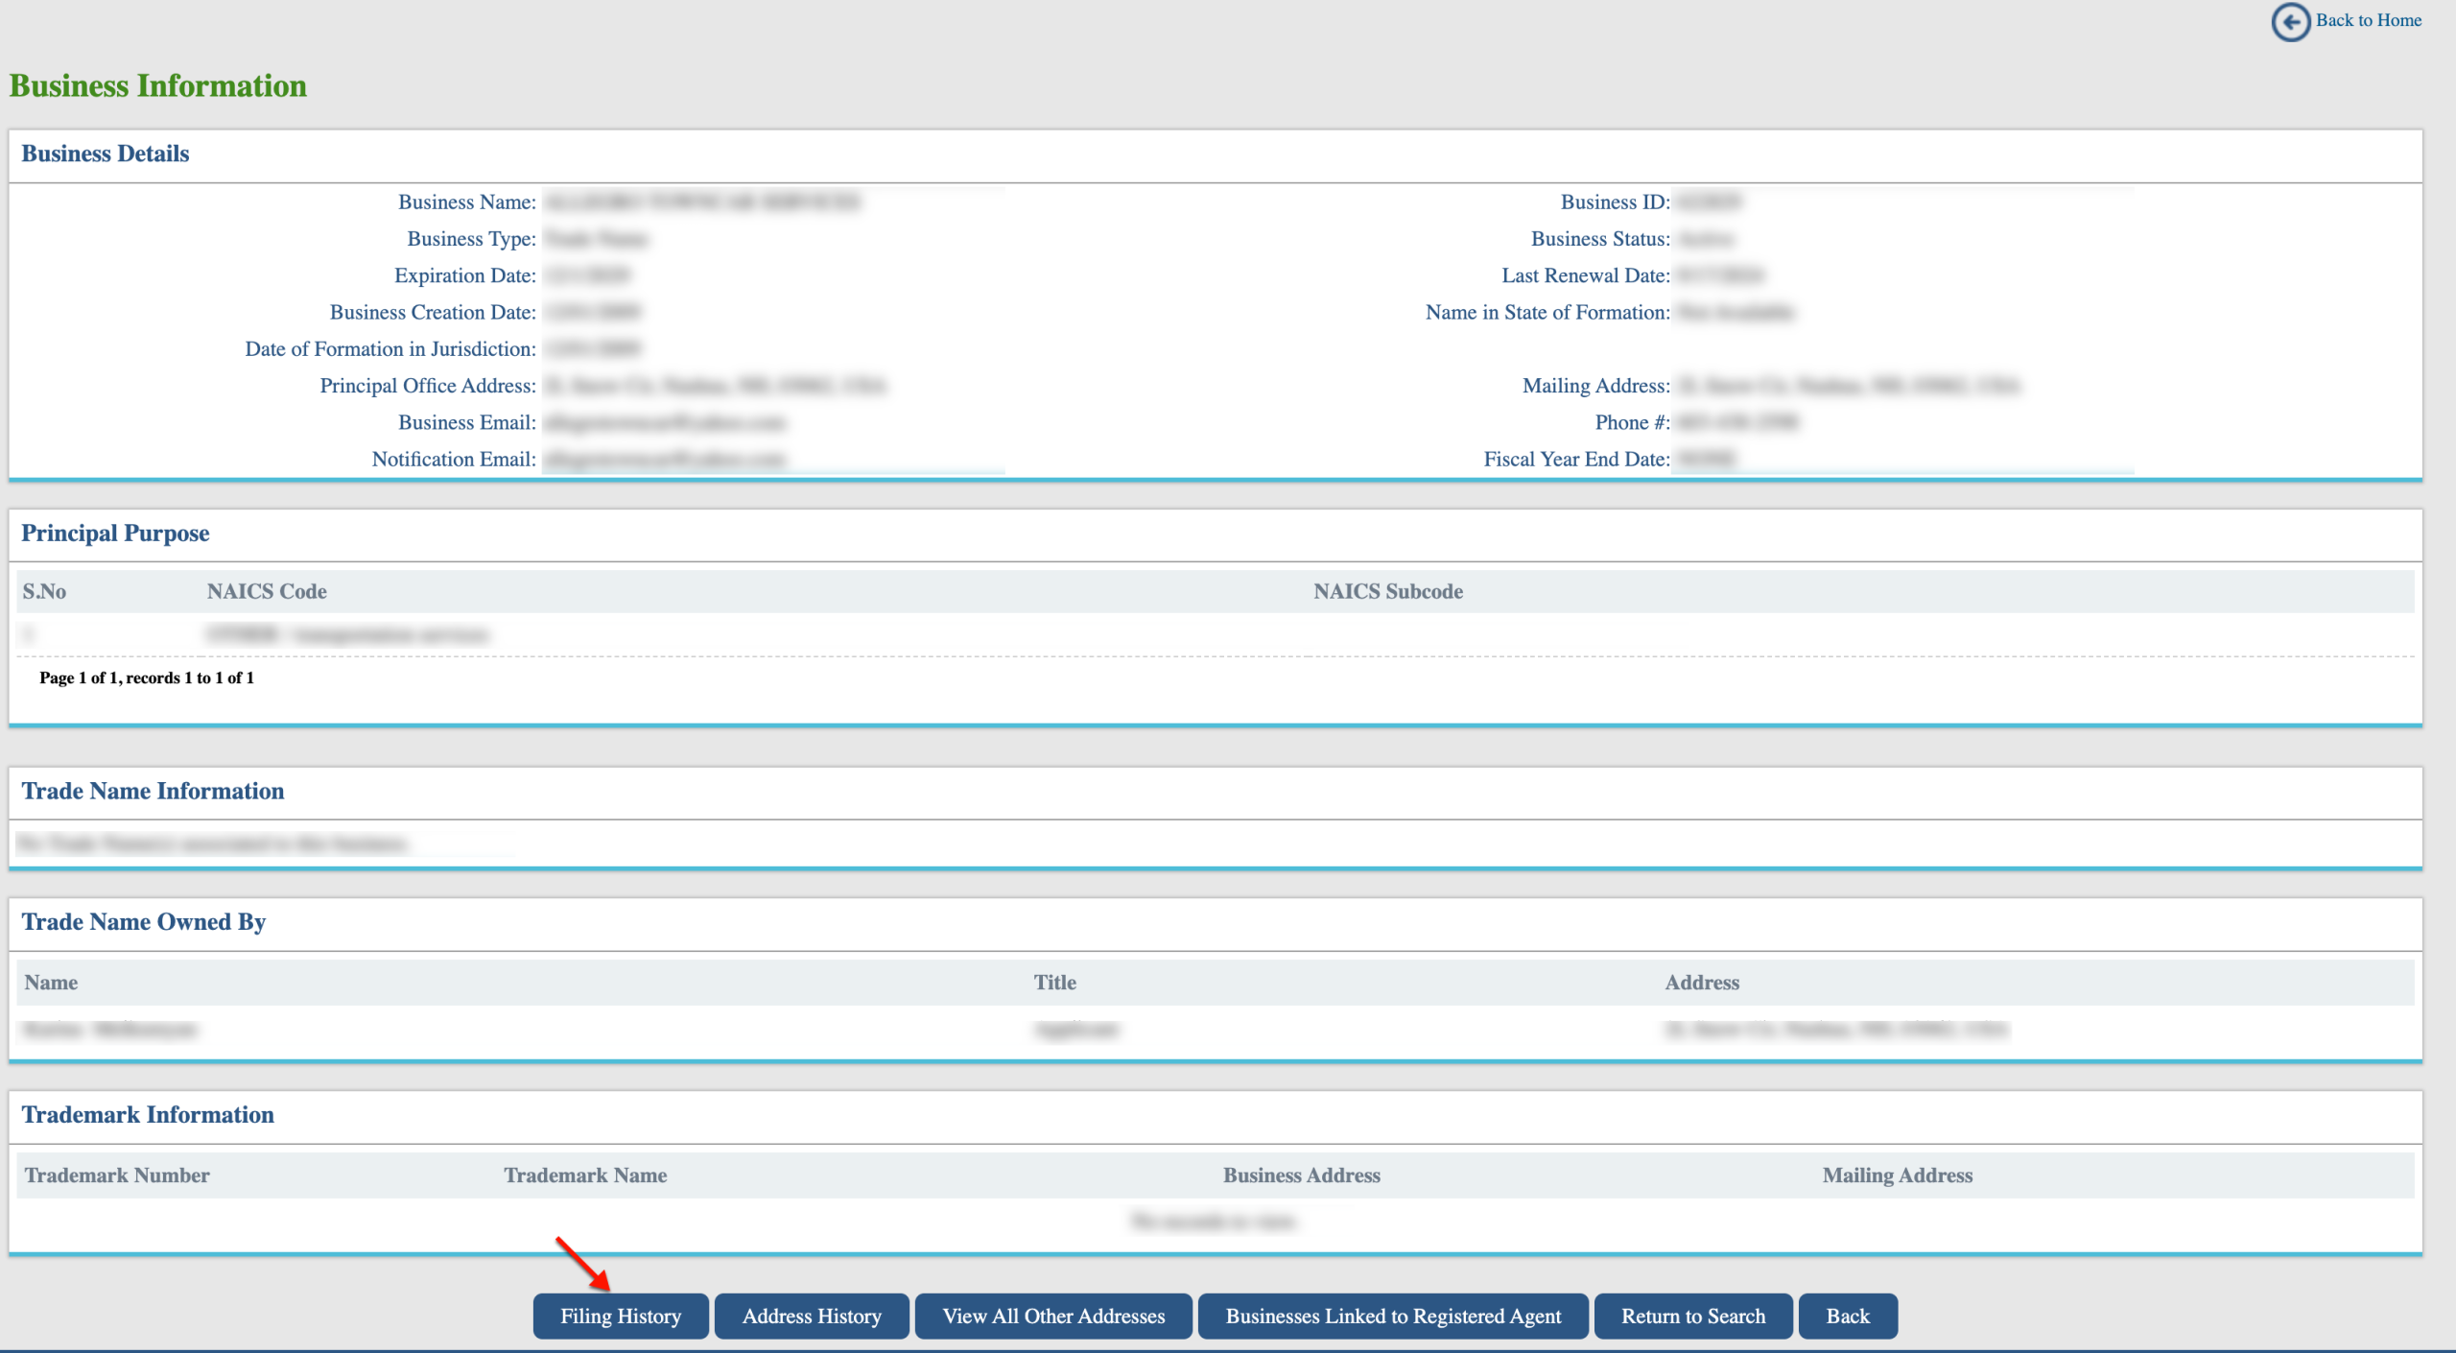Select the Business Details section heading

point(106,154)
